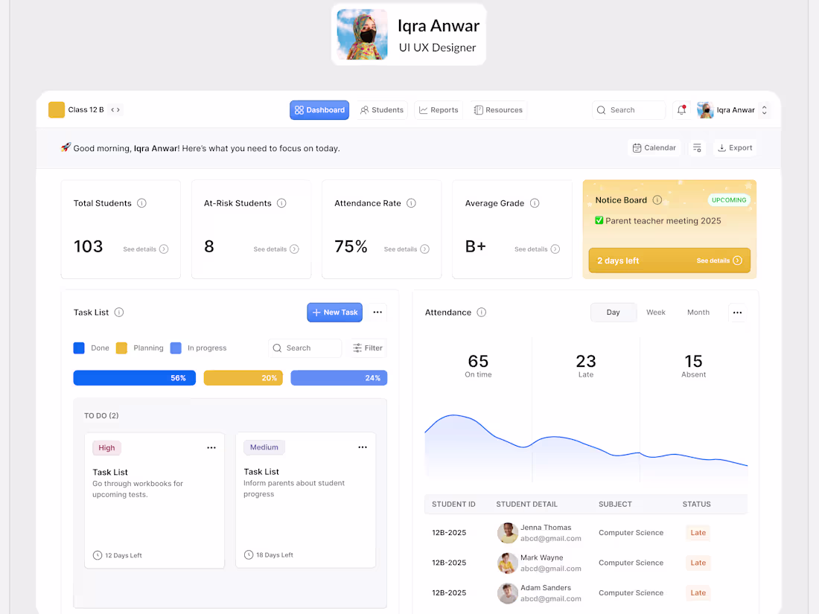Click the clock icon on 12 Days Left
Screen dimensions: 819x614
[x=97, y=554]
